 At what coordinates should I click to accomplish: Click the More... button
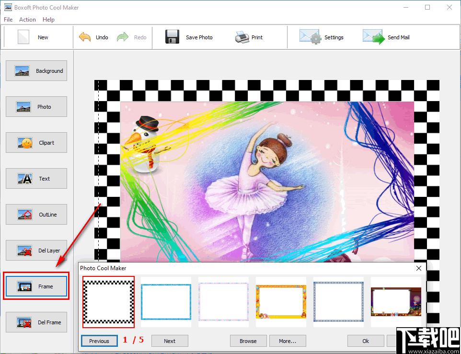click(x=288, y=341)
